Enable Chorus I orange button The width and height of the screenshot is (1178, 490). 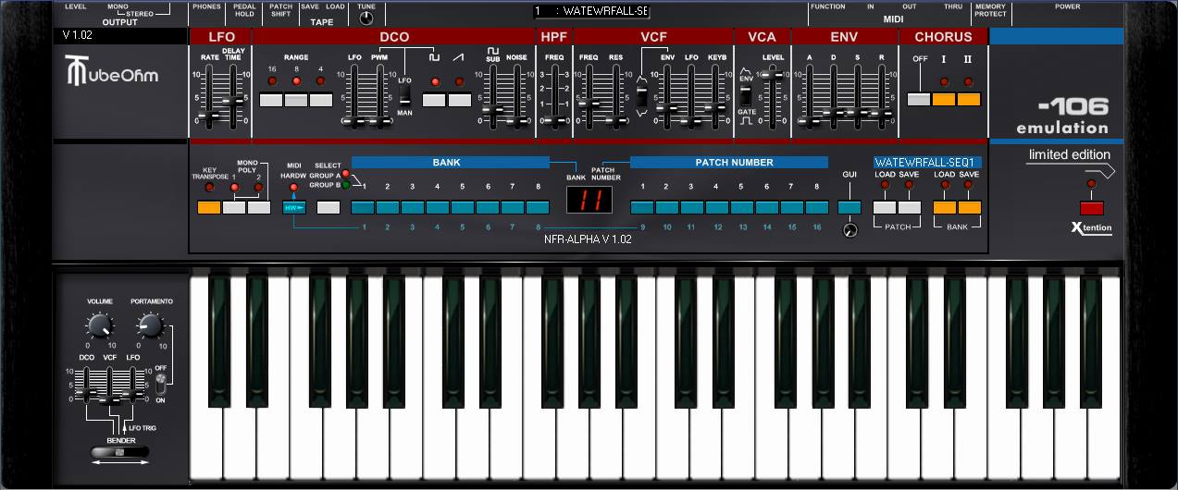pyautogui.click(x=944, y=100)
